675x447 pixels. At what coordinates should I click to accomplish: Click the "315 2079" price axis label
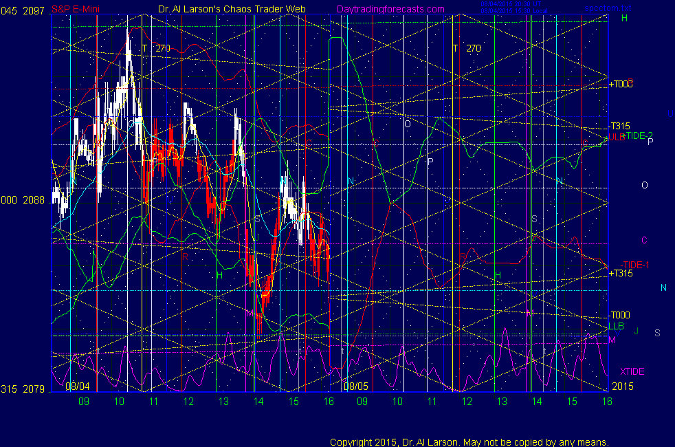(x=23, y=389)
